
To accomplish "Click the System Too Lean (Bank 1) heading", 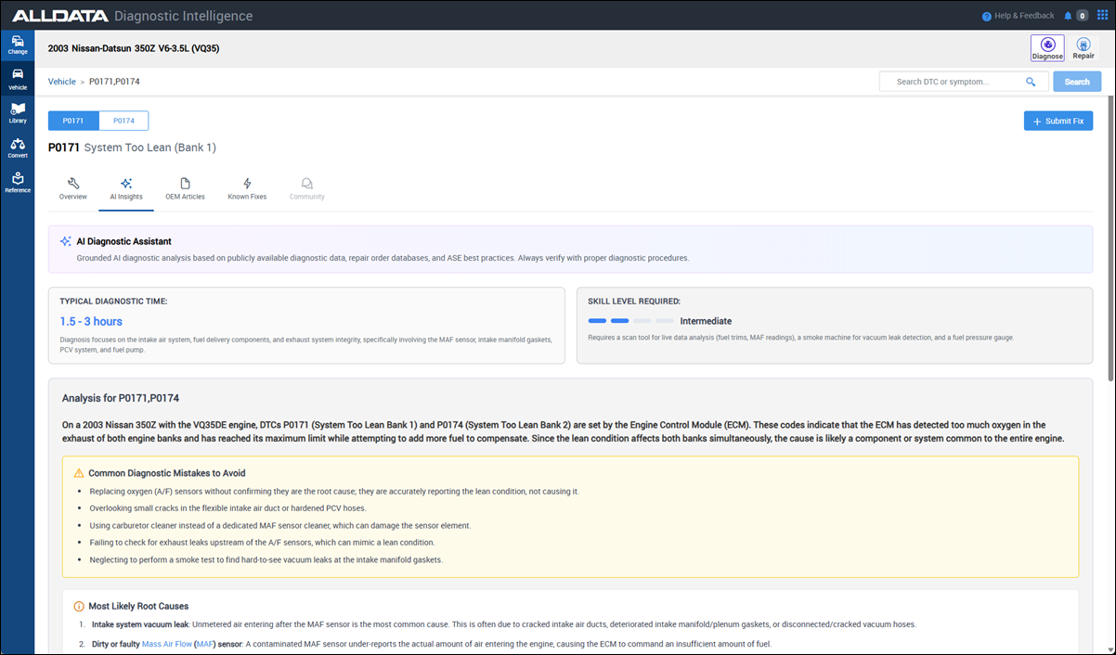I will pos(149,148).
